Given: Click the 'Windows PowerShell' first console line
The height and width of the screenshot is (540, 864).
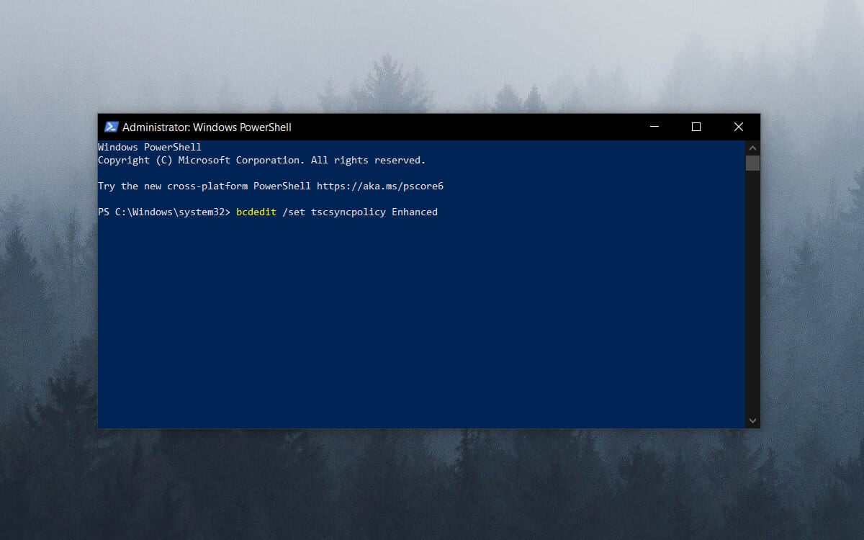Looking at the screenshot, I should (x=150, y=147).
